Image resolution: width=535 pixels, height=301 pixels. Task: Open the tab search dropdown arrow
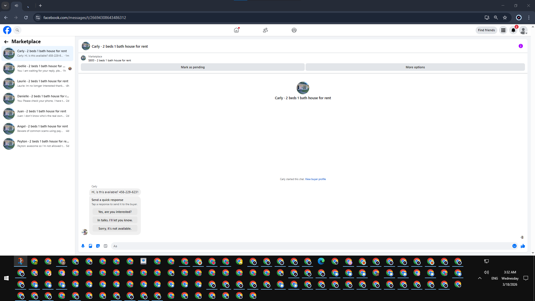[5, 6]
